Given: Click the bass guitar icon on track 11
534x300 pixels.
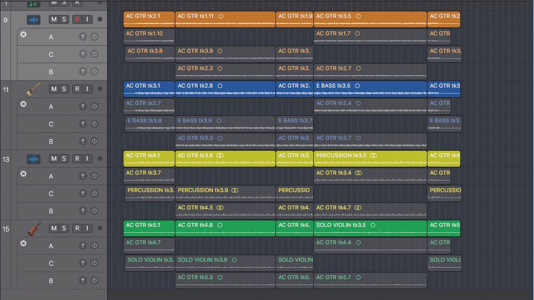Looking at the screenshot, I should [x=33, y=90].
